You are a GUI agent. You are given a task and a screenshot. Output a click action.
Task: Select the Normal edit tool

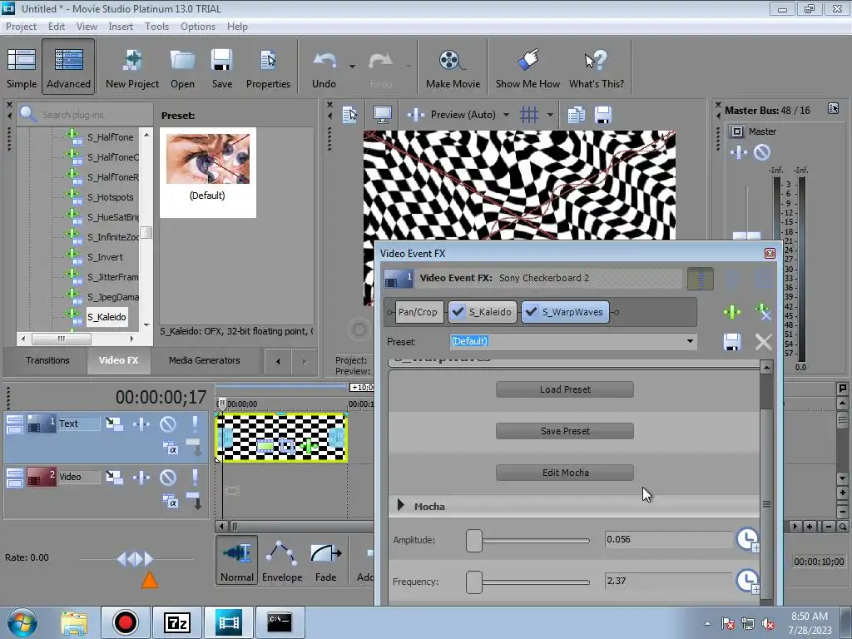[237, 560]
